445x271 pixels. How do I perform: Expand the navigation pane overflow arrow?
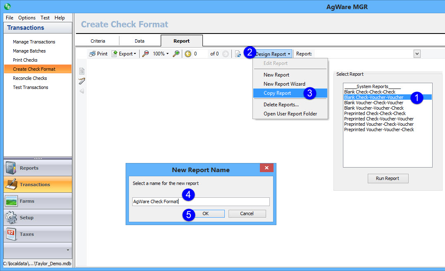68,250
